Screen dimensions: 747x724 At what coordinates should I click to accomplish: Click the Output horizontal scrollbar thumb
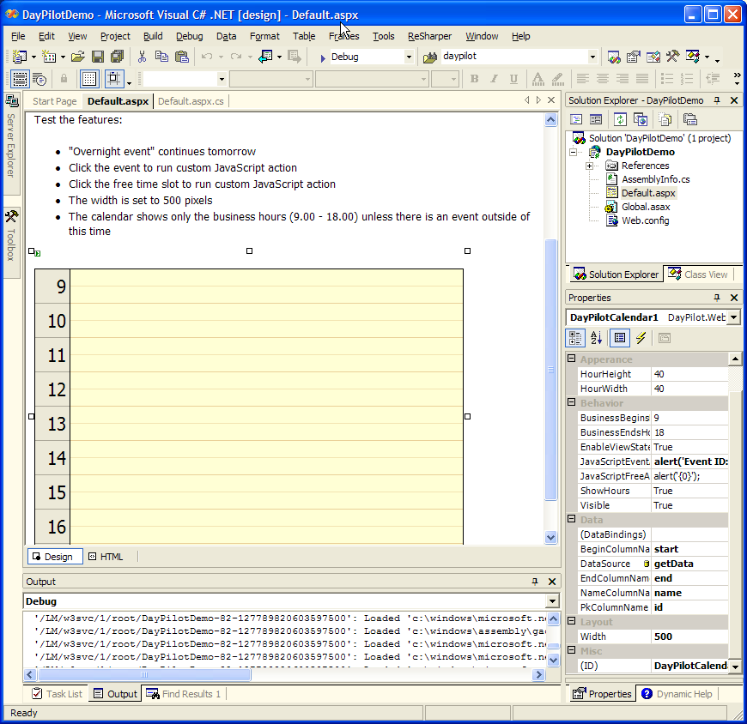(144, 674)
